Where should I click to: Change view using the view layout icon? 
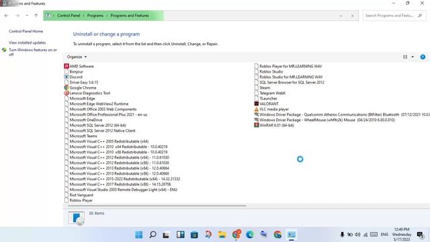405,56
